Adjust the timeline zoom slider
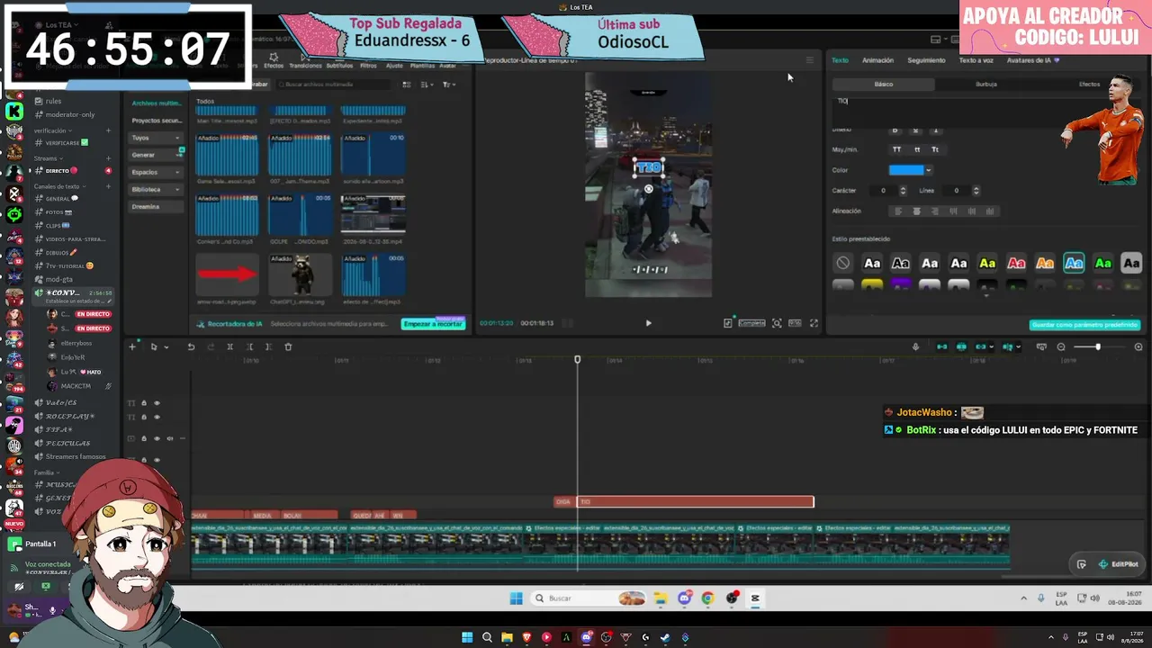Screen dimensions: 1152x648 tap(1099, 346)
